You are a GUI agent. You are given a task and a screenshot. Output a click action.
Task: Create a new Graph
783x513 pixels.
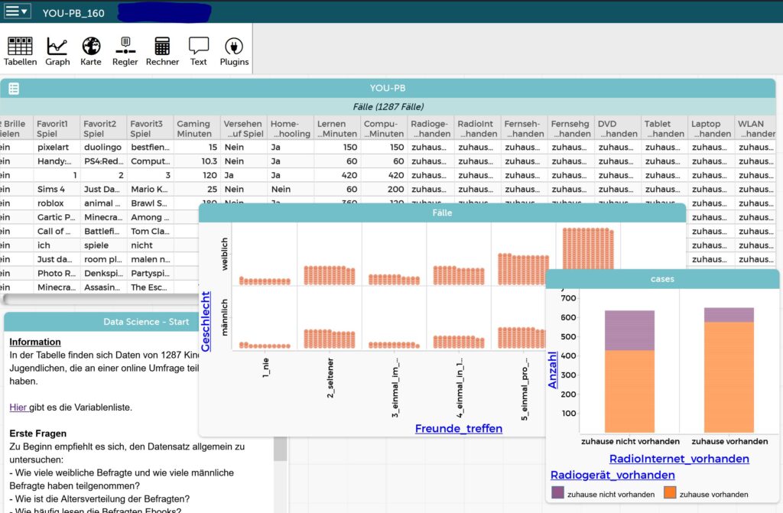coord(57,50)
